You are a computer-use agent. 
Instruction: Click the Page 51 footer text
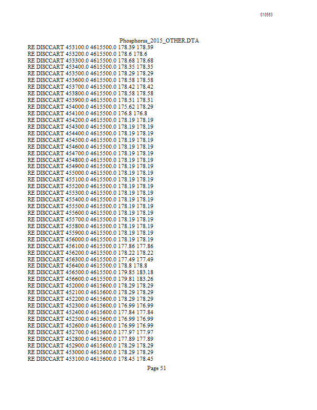click(156, 368)
